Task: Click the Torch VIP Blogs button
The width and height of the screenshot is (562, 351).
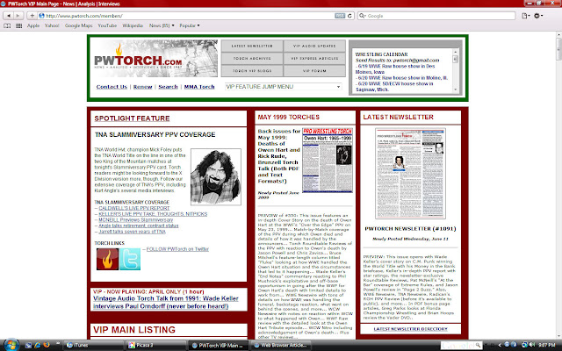Action: pos(252,71)
